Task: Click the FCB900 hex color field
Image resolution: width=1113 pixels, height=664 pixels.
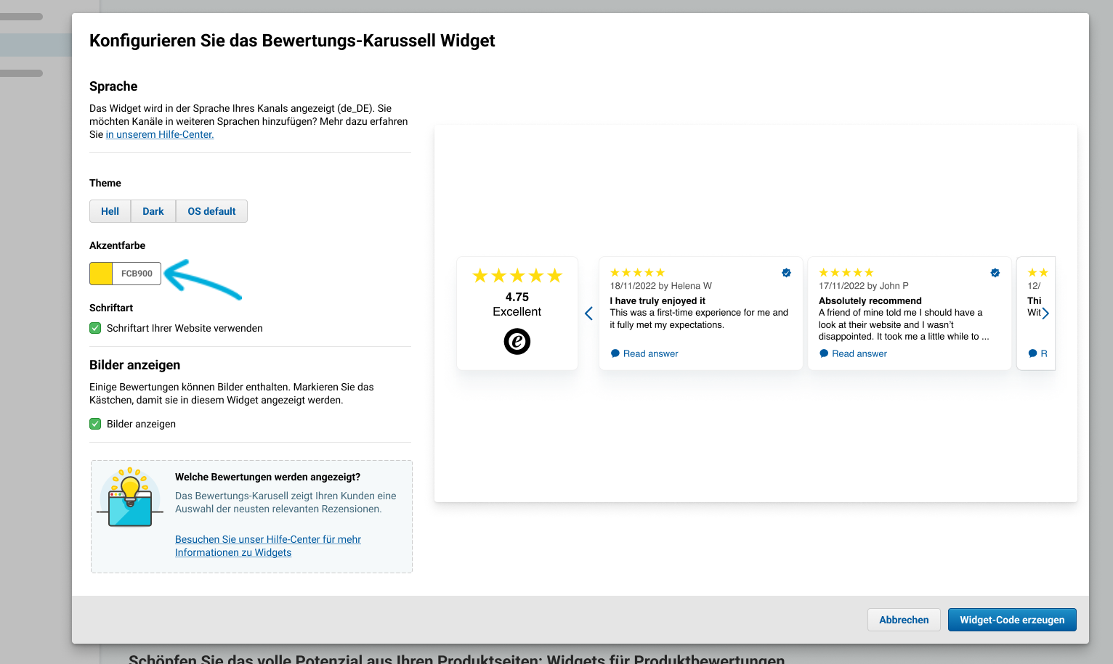Action: click(137, 274)
